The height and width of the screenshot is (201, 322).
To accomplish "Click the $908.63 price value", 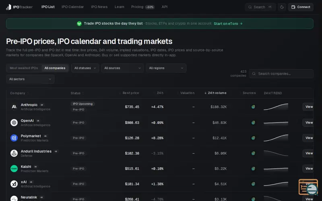I will [132, 123].
